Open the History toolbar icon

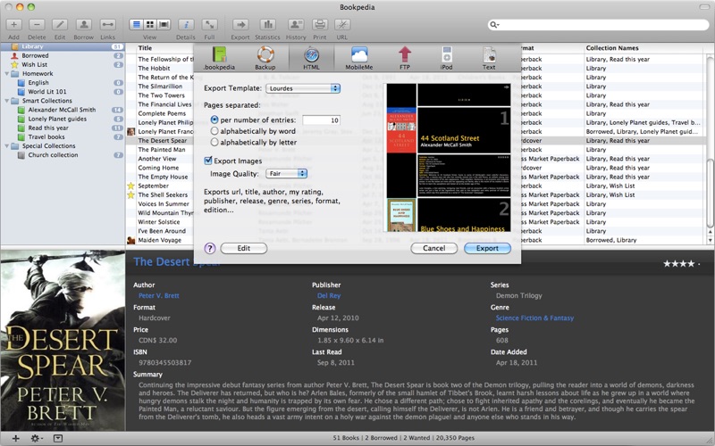(295, 24)
